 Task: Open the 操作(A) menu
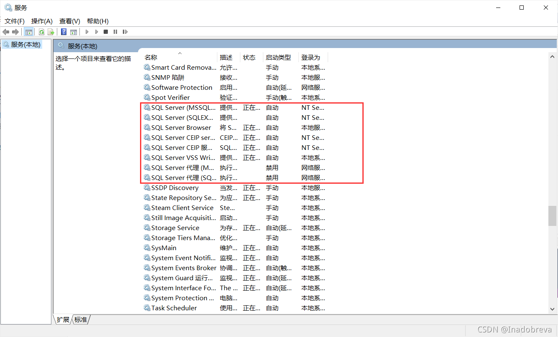42,21
